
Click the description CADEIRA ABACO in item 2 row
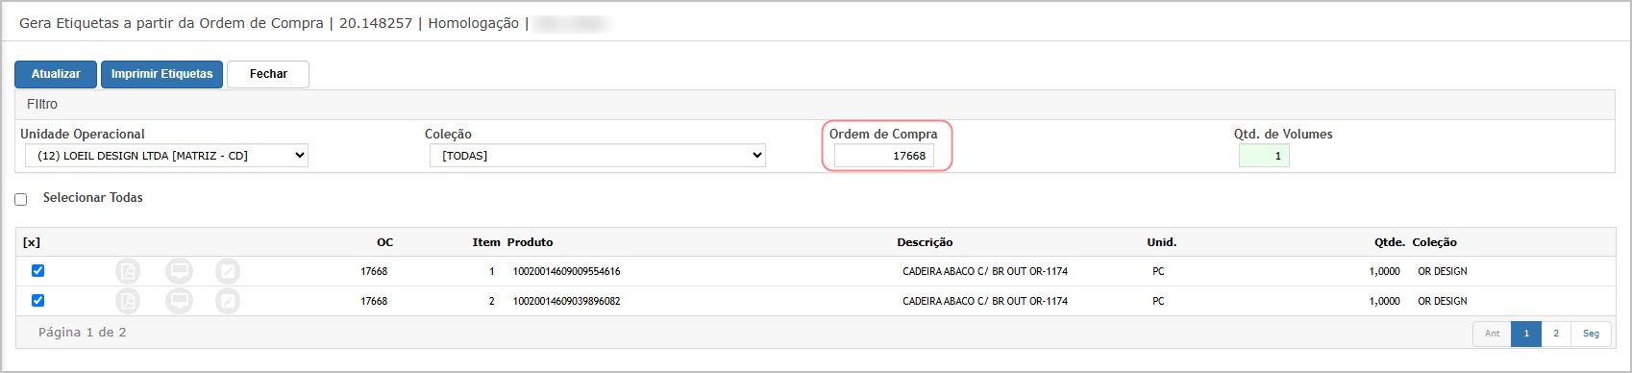(985, 301)
